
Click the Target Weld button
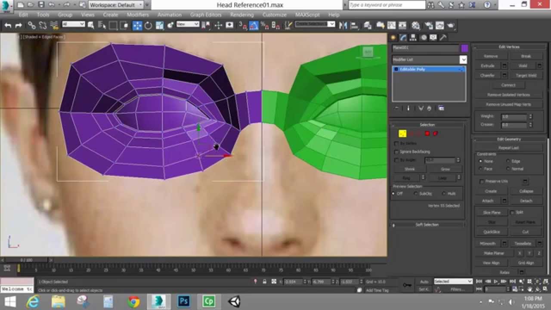pos(526,75)
